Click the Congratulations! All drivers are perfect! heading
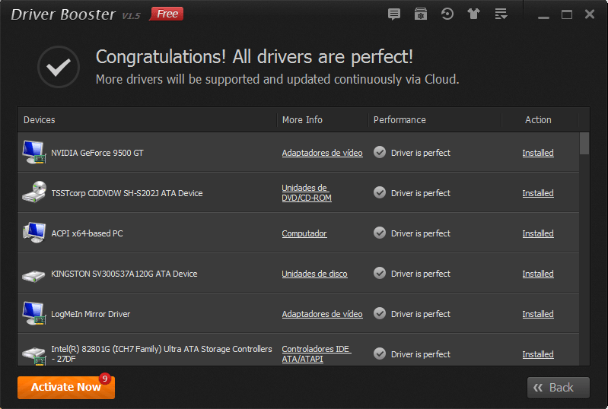This screenshot has width=608, height=409. [254, 57]
